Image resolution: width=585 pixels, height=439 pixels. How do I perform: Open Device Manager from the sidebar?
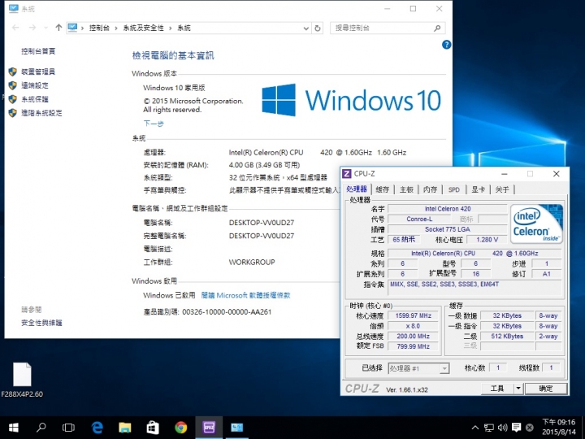[38, 72]
